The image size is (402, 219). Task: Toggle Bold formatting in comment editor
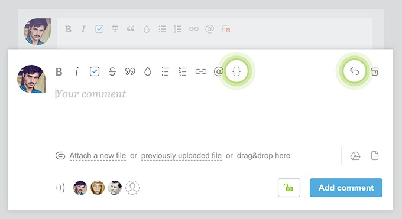click(x=59, y=71)
